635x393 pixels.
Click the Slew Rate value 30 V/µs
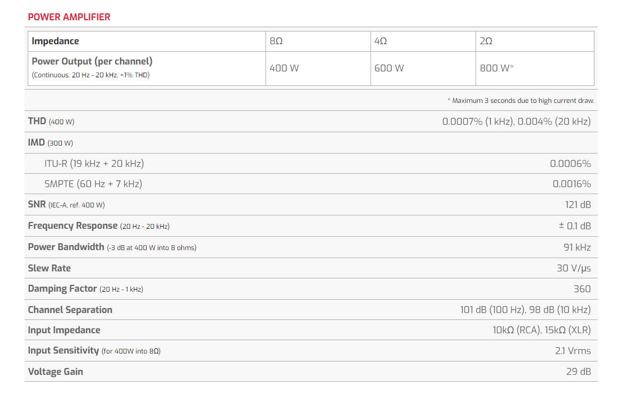(x=574, y=268)
